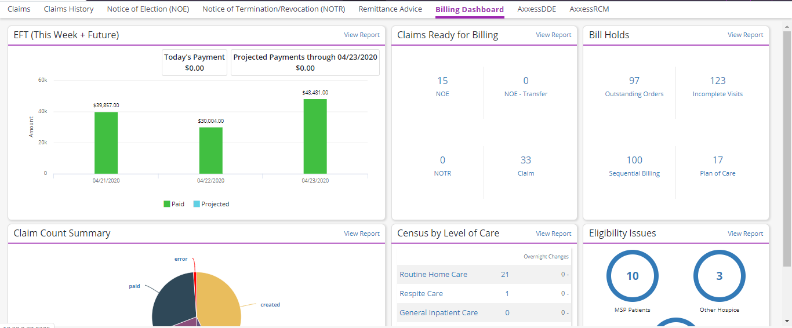Open the Claims History tab

68,9
